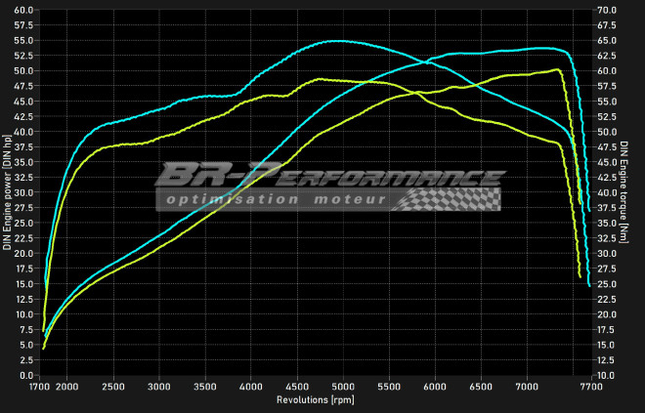This screenshot has height=413, width=645.
Task: Click the 70.0 label on torque axis
Action: pyautogui.click(x=607, y=10)
